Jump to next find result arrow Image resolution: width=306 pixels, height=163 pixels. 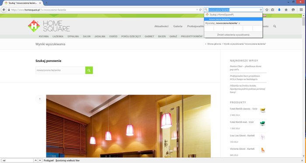(x=40, y=160)
